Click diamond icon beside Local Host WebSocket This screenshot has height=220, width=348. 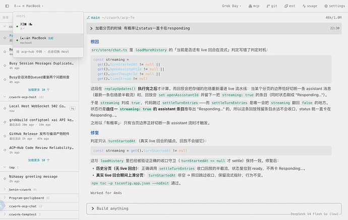coord(5,108)
